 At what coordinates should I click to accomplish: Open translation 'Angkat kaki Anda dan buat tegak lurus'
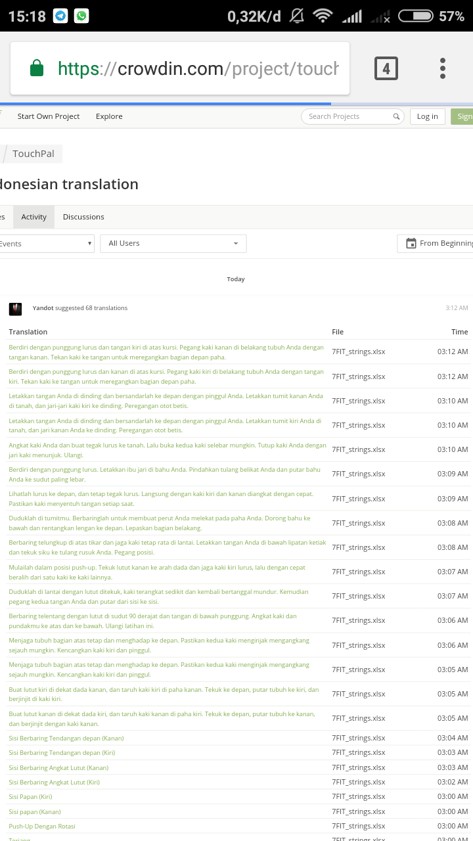click(x=168, y=449)
